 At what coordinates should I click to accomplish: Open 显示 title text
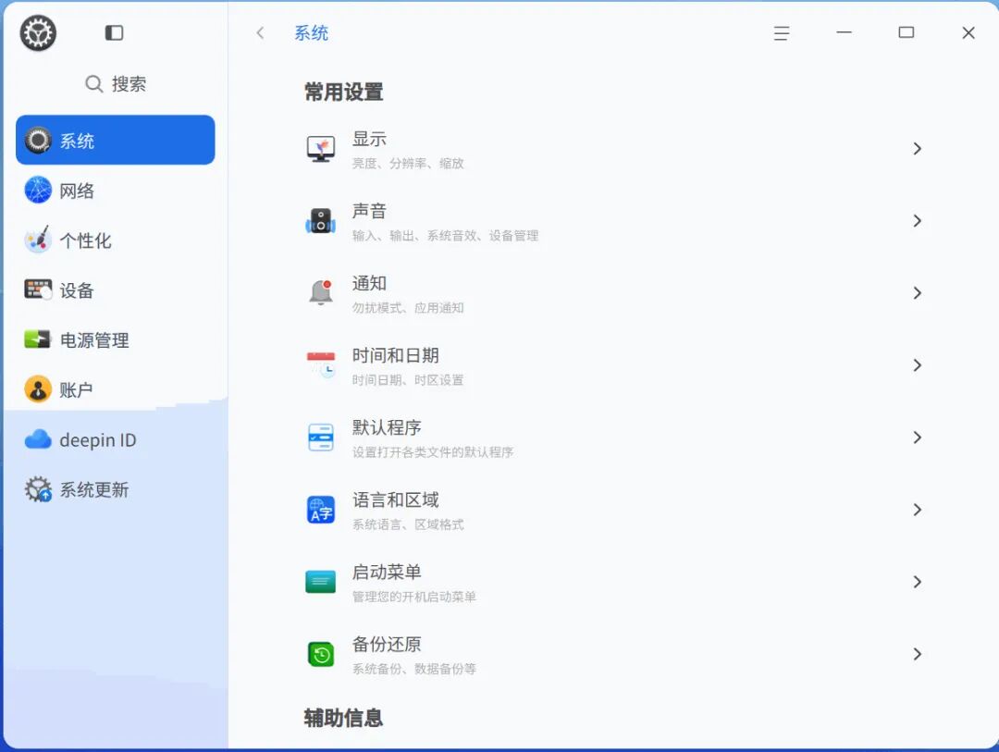(x=369, y=139)
